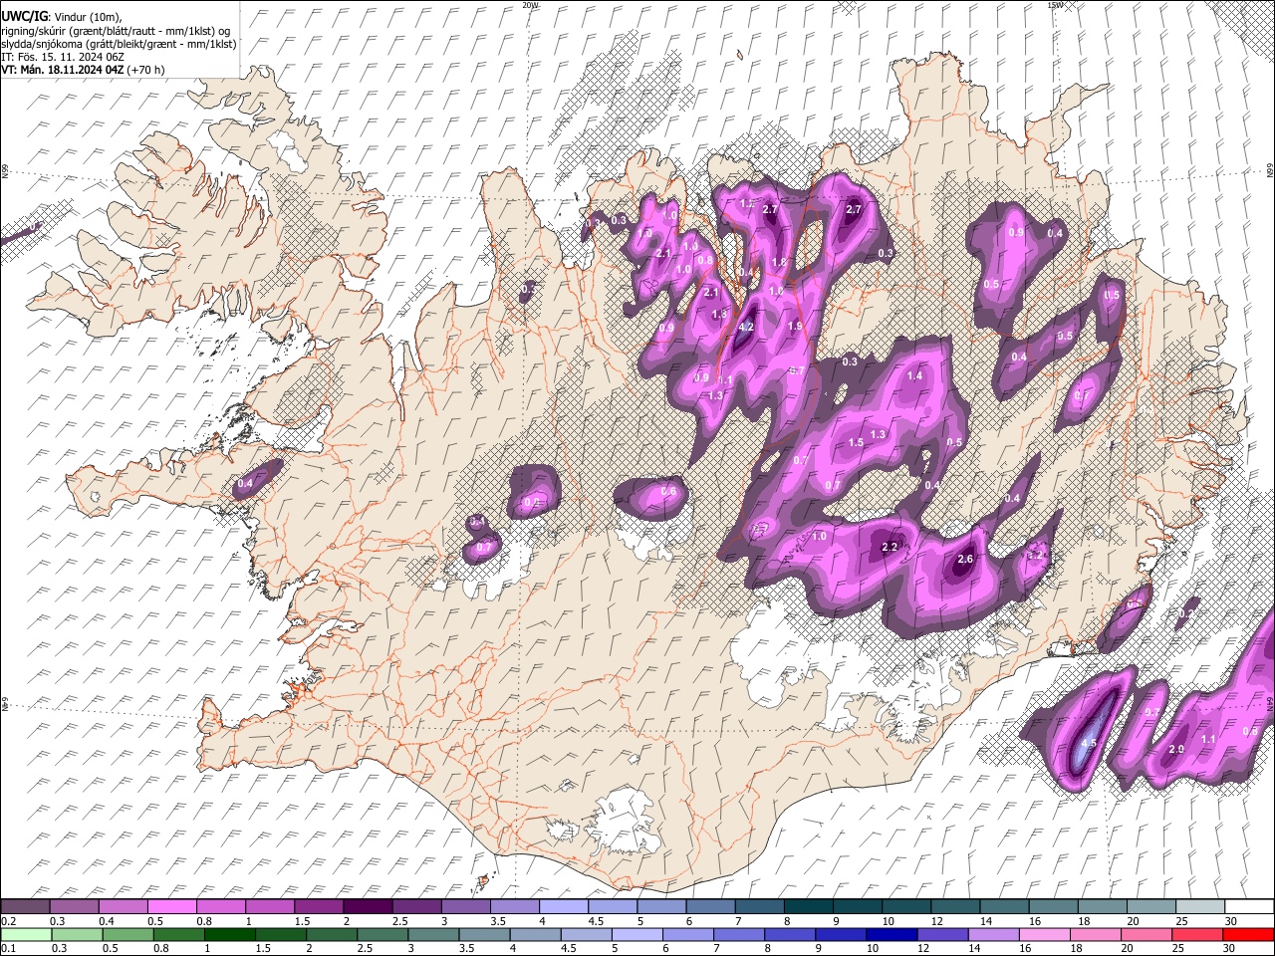Click the 15W longitude label
The width and height of the screenshot is (1275, 956).
tap(1055, 5)
